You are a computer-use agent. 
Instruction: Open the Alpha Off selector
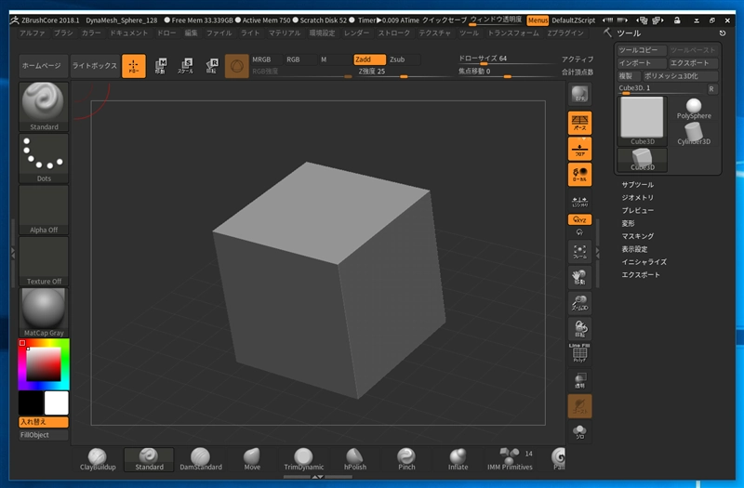[44, 210]
